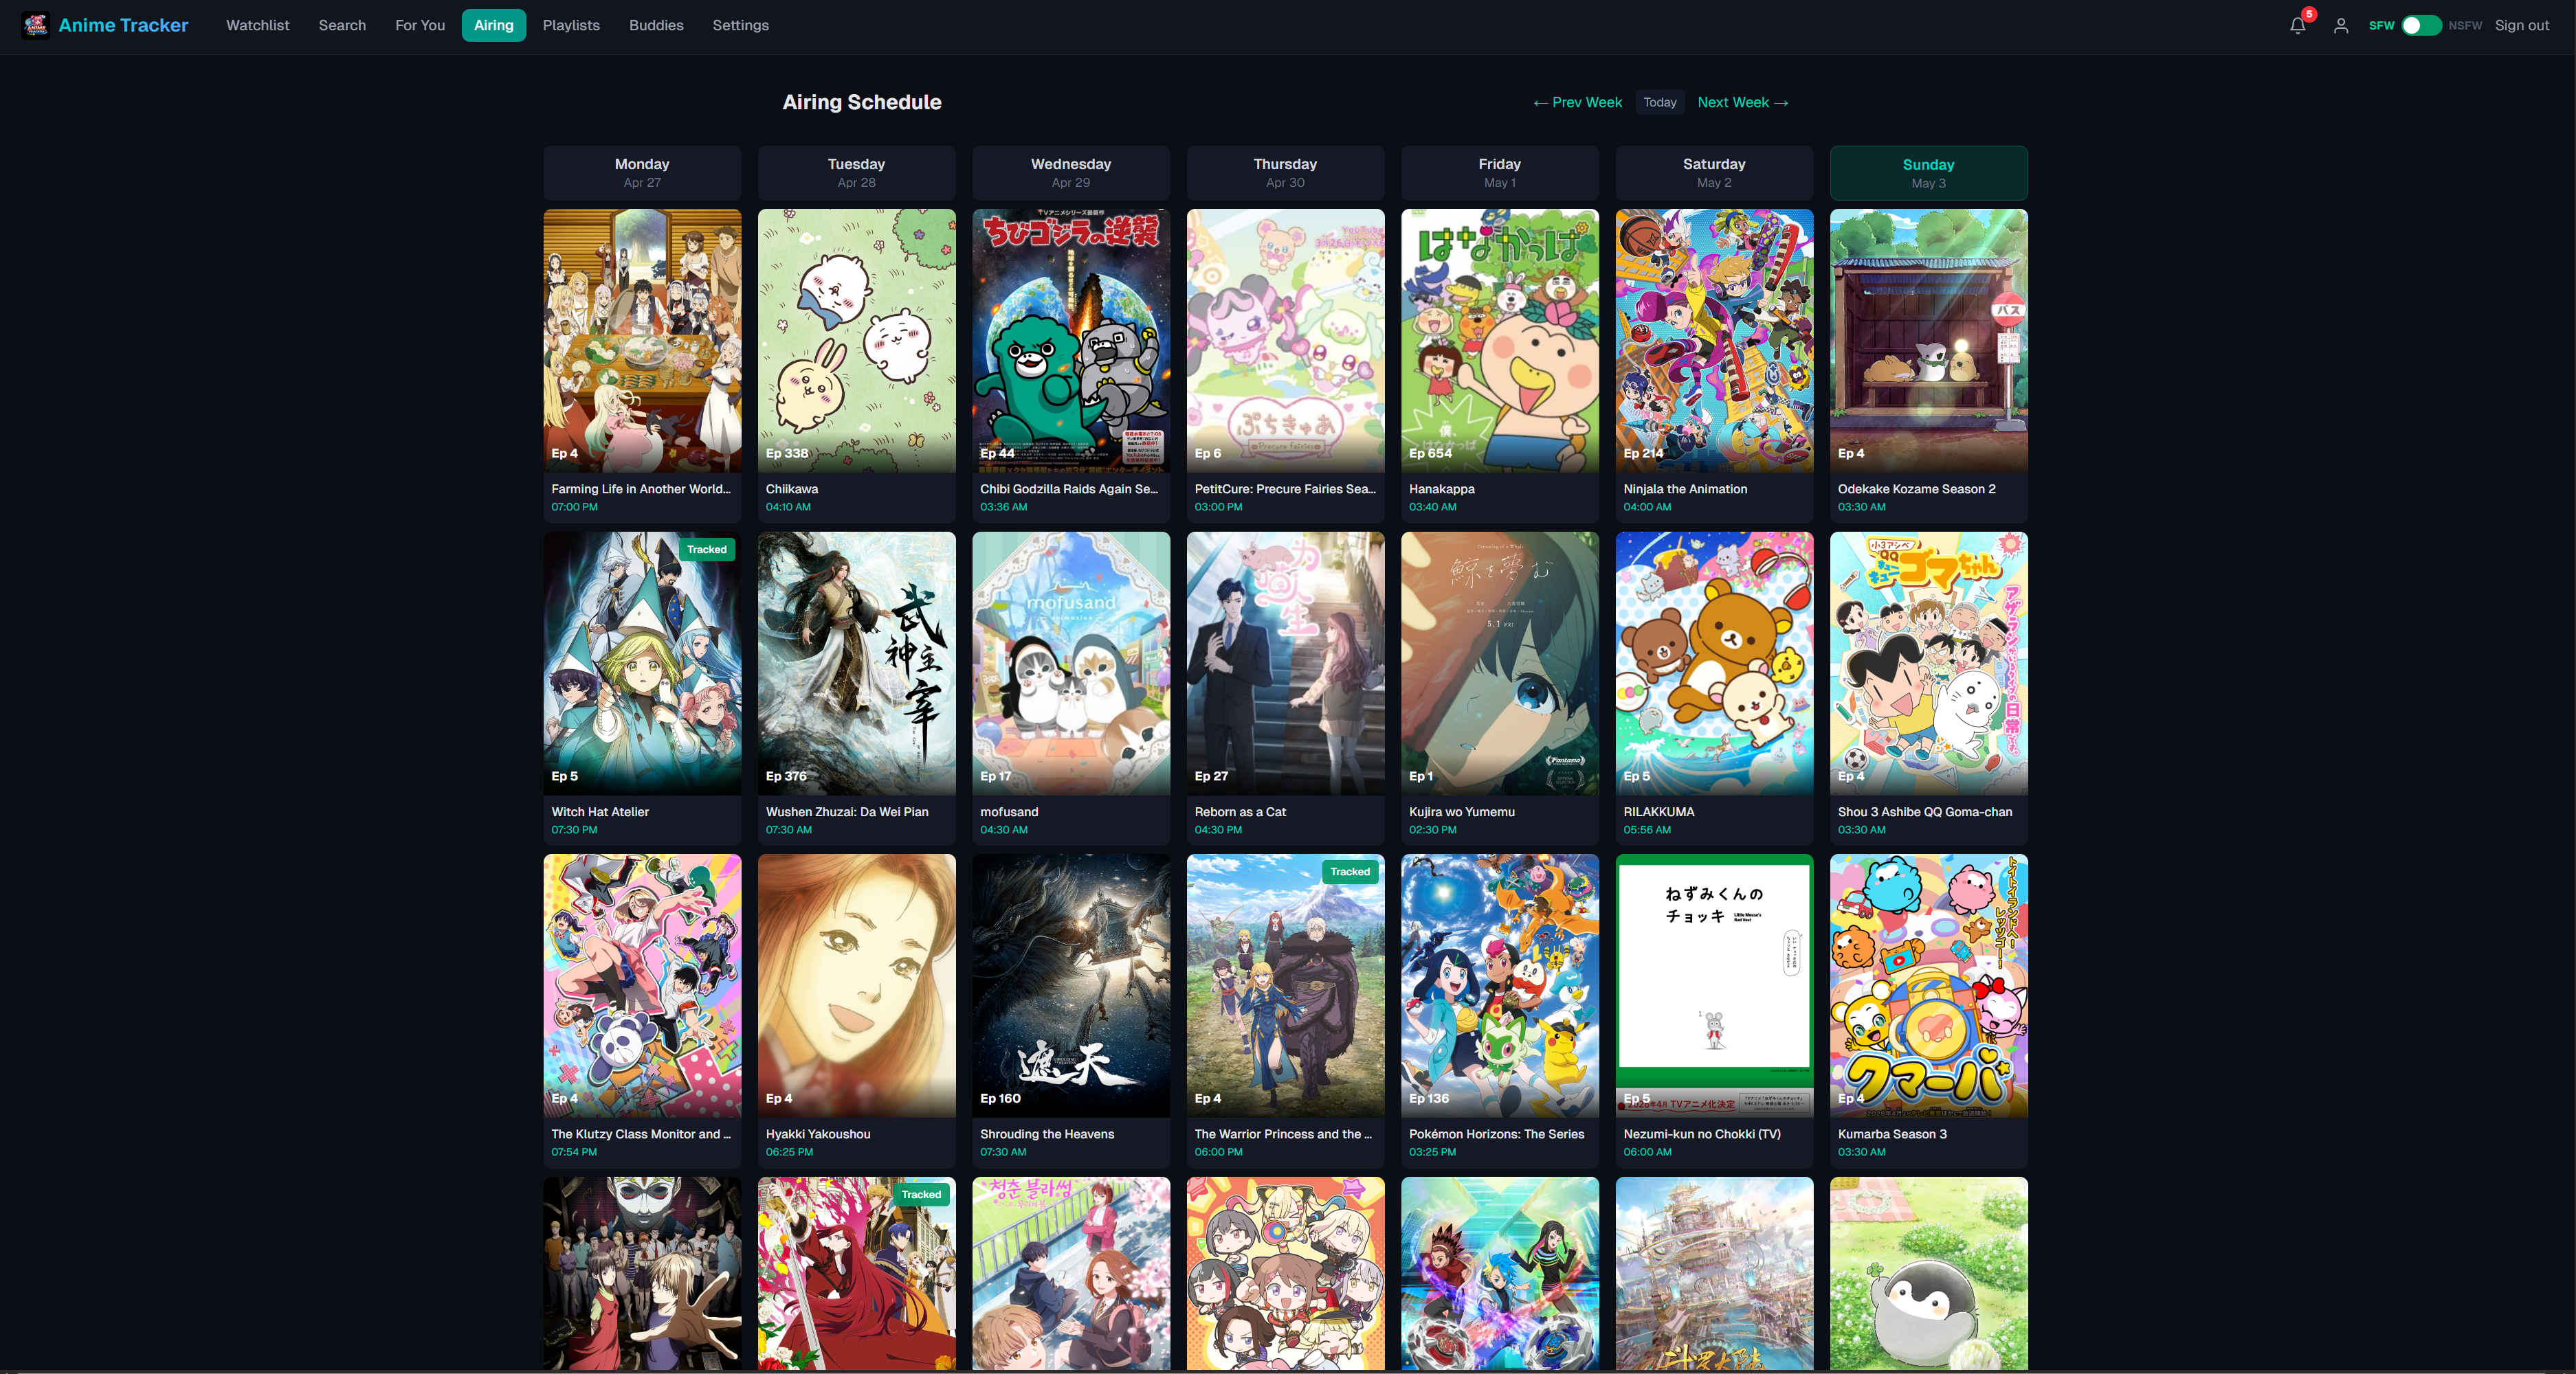The width and height of the screenshot is (2576, 1374).
Task: Open the Witch Hat Atelier poster
Action: [642, 664]
